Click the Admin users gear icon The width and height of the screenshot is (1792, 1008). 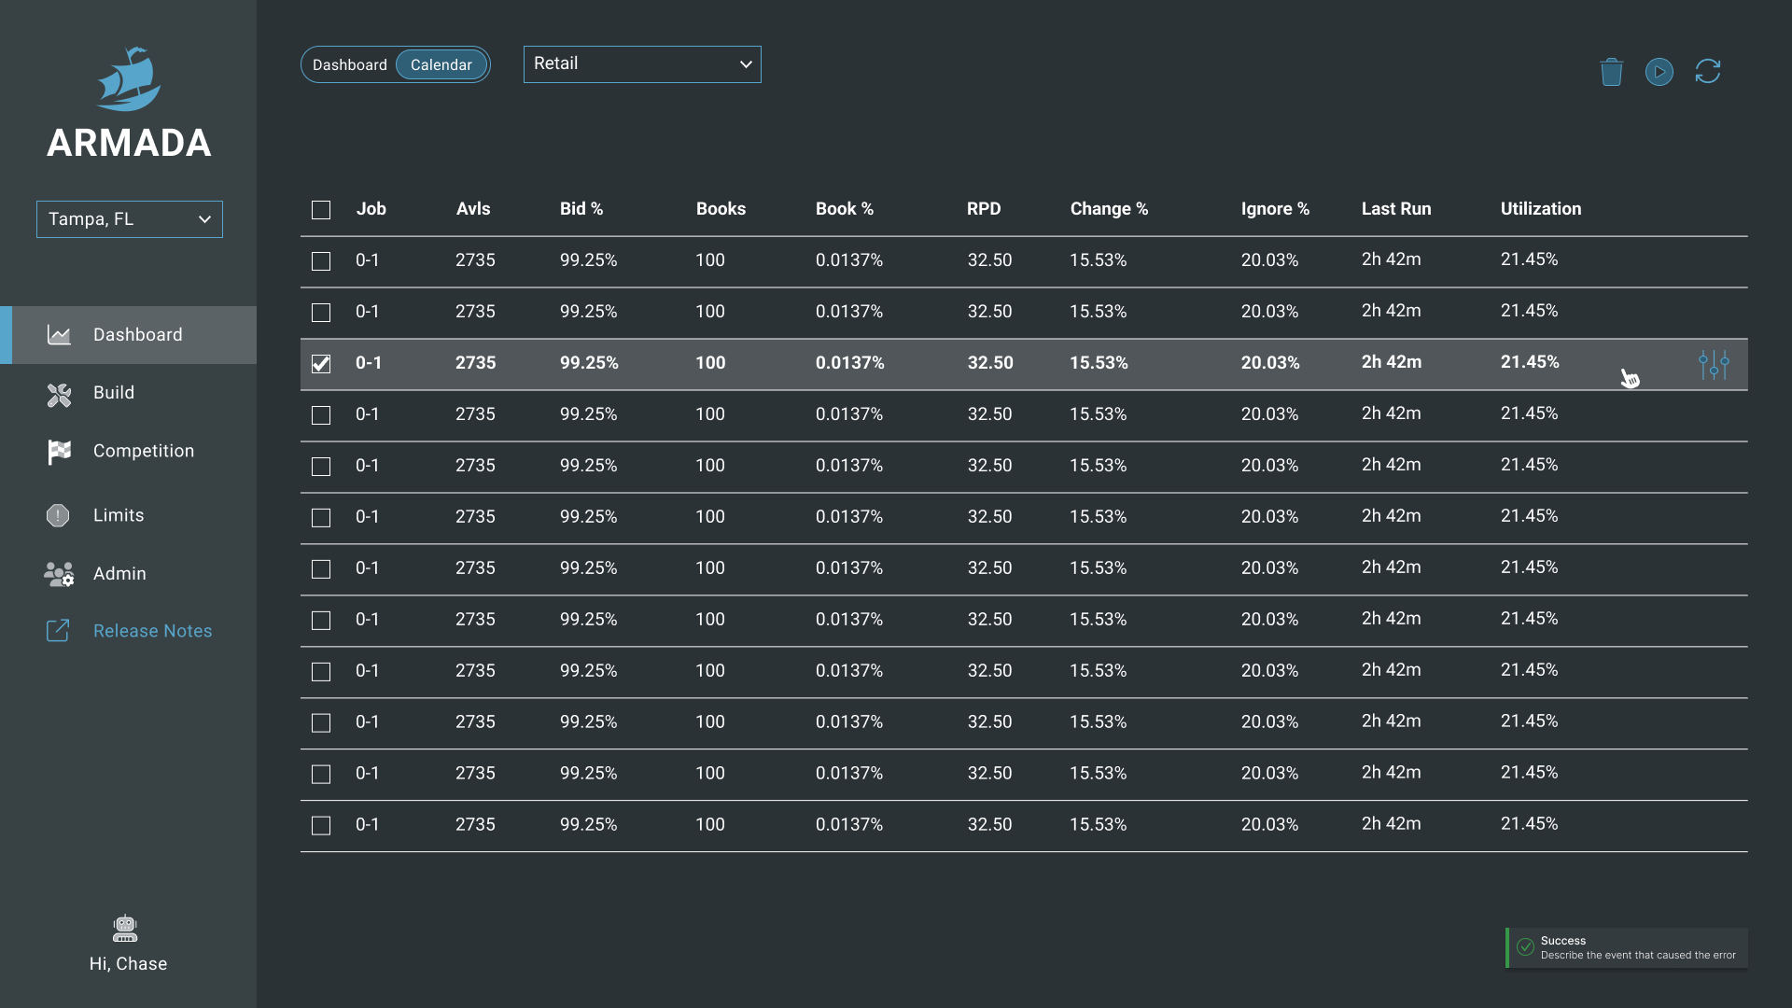tap(59, 574)
